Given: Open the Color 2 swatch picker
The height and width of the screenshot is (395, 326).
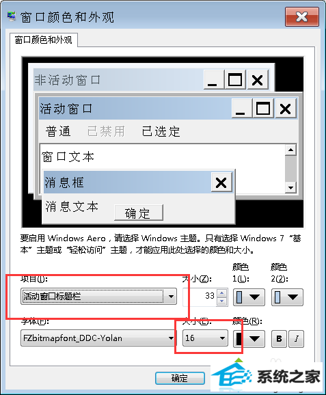Looking at the screenshot, I should [287, 297].
